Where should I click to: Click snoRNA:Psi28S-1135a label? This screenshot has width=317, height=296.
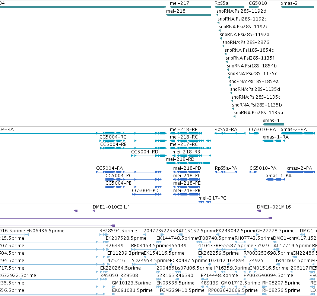point(259,113)
